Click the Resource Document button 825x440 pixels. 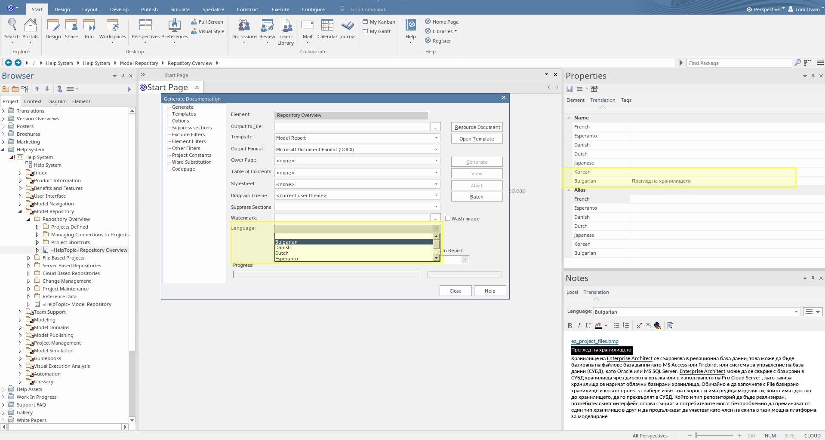[477, 127]
